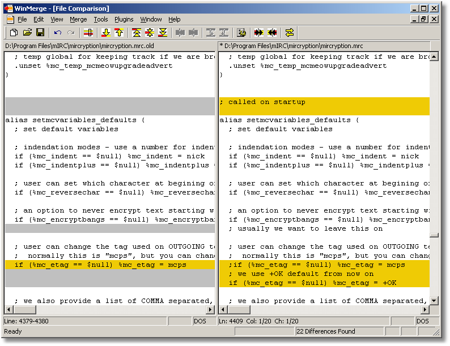Minimize the inner File Comparison document window
Viewport: 450px width, 346px height.
coord(414,19)
